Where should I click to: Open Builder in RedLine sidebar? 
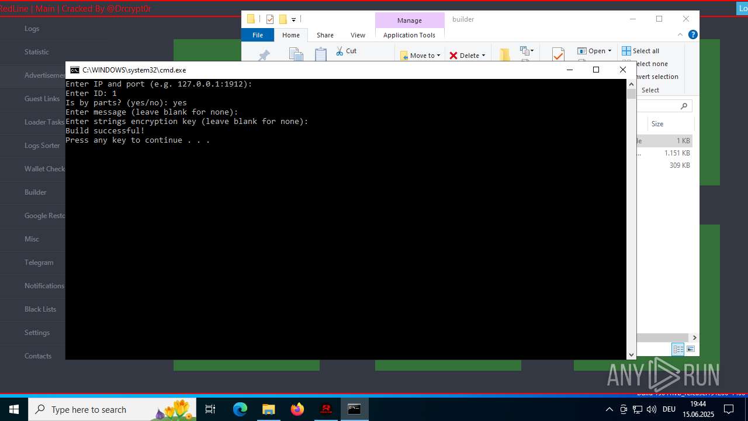point(36,192)
